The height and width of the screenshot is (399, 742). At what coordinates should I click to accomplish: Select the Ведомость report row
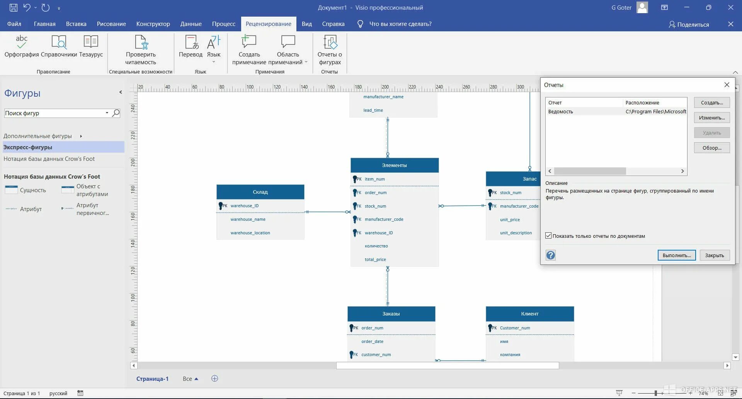tap(616, 112)
